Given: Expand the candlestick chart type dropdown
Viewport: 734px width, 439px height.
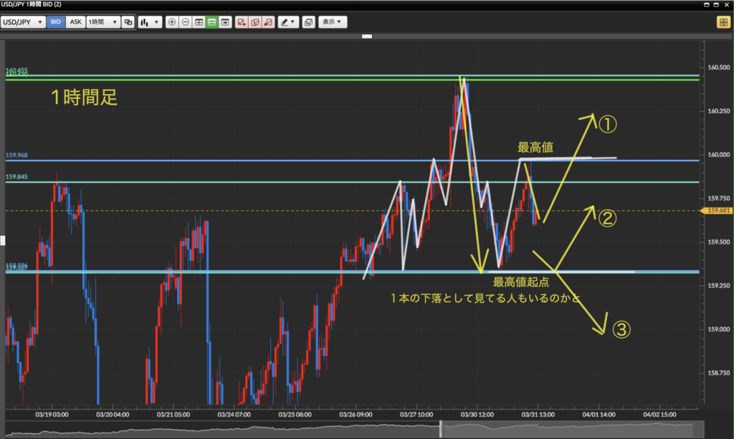Looking at the screenshot, I should point(149,22).
